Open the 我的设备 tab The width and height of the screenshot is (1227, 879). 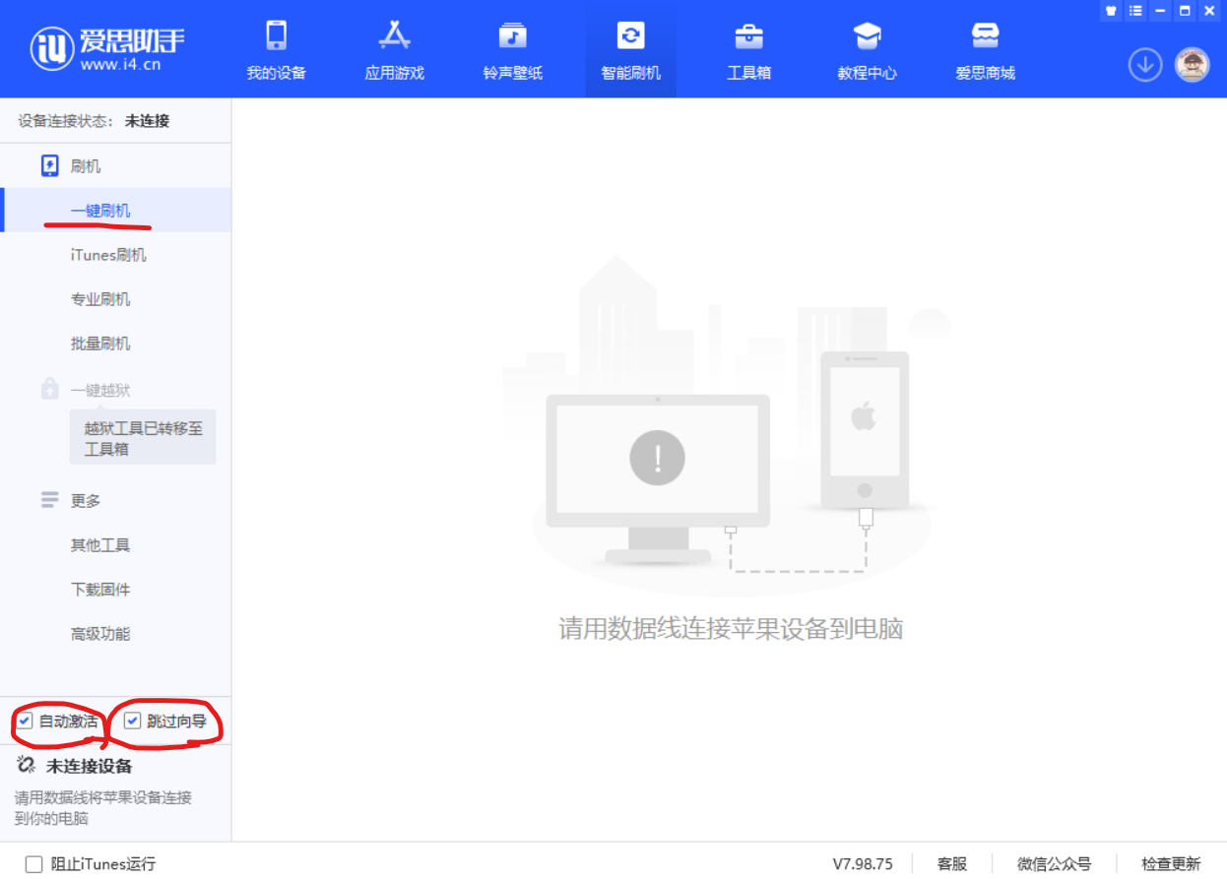[x=276, y=49]
